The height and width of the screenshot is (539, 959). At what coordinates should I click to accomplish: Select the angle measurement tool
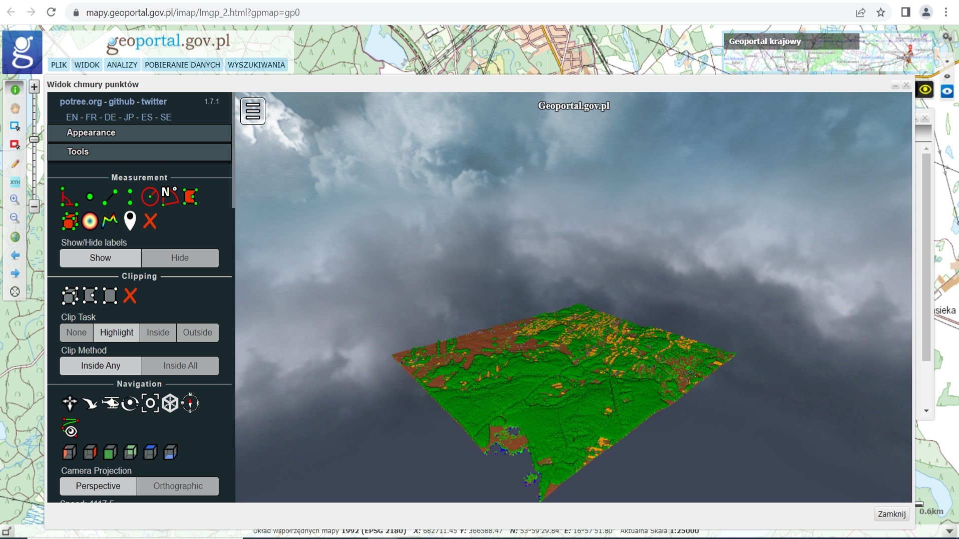69,197
